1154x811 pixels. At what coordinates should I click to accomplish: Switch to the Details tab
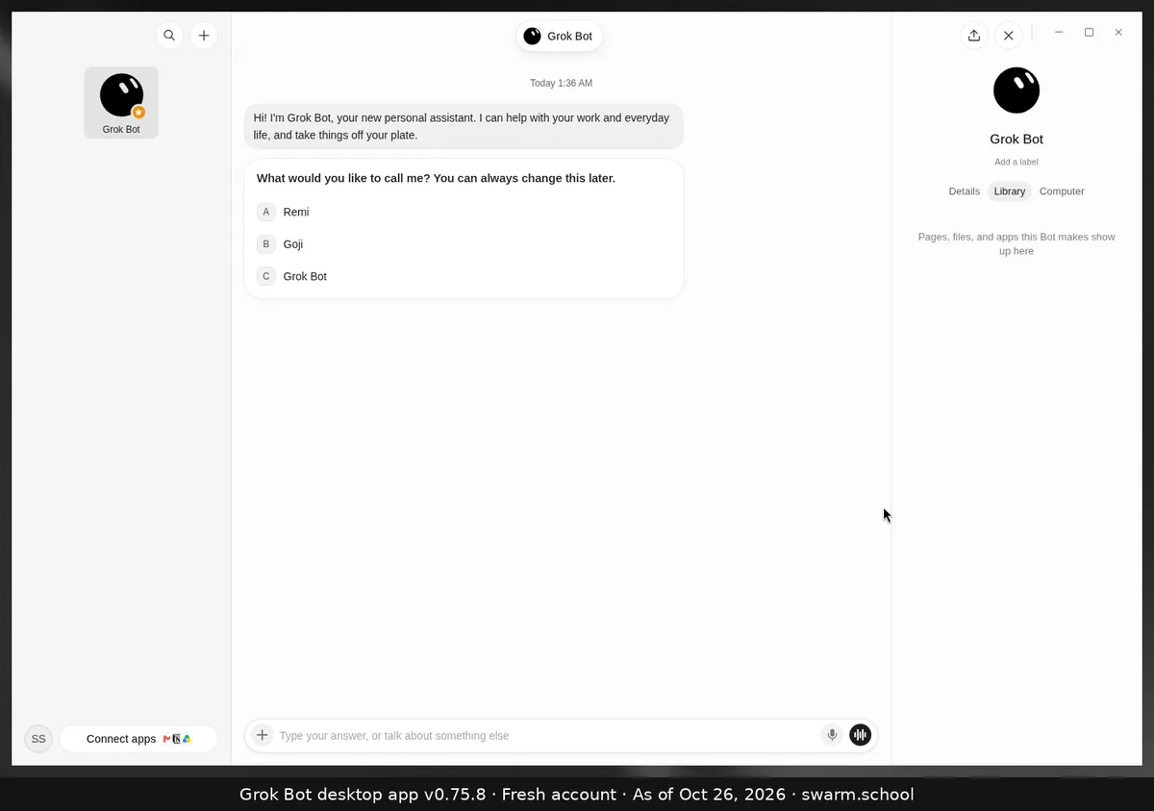[964, 191]
